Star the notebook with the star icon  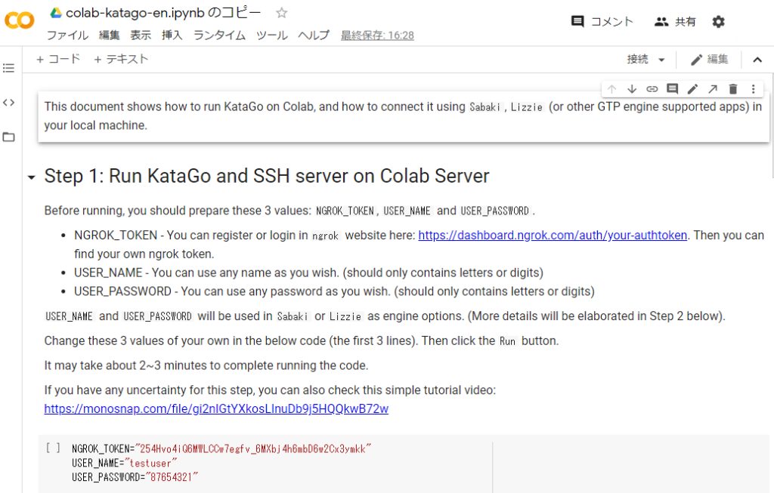coord(281,13)
